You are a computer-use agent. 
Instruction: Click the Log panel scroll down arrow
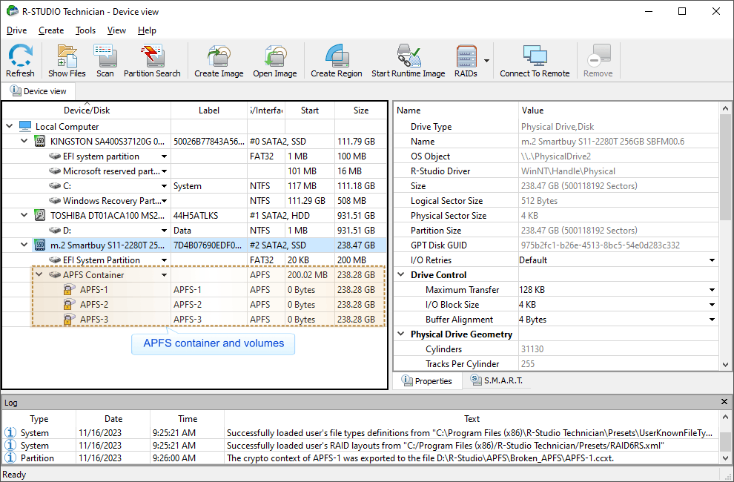725,458
